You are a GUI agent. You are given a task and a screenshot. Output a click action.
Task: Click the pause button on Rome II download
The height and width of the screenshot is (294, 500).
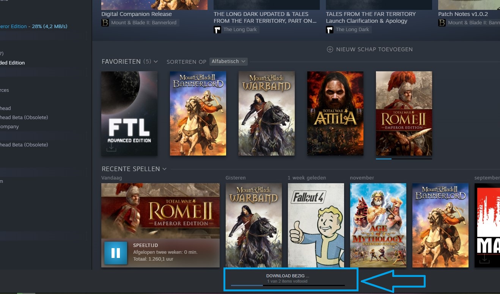tap(115, 253)
